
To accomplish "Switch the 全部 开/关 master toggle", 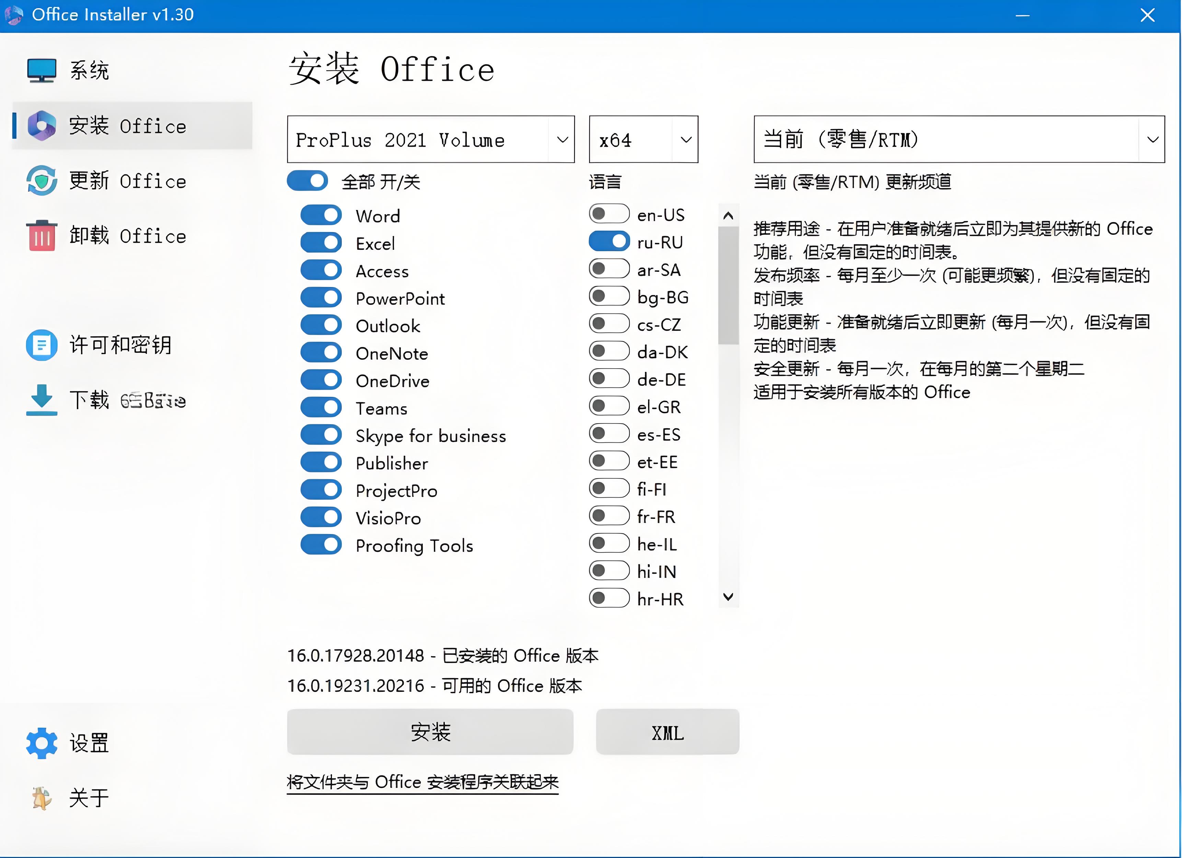I will click(307, 181).
